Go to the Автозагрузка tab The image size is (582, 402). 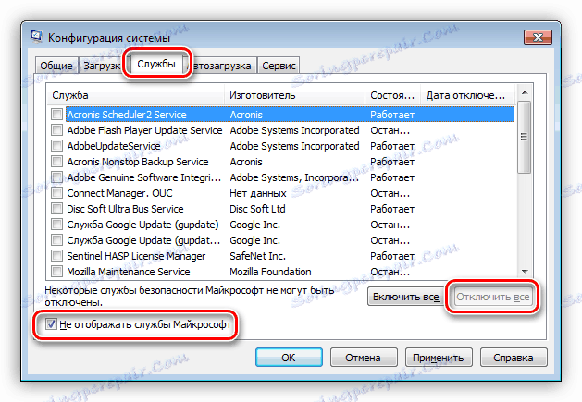pos(222,66)
